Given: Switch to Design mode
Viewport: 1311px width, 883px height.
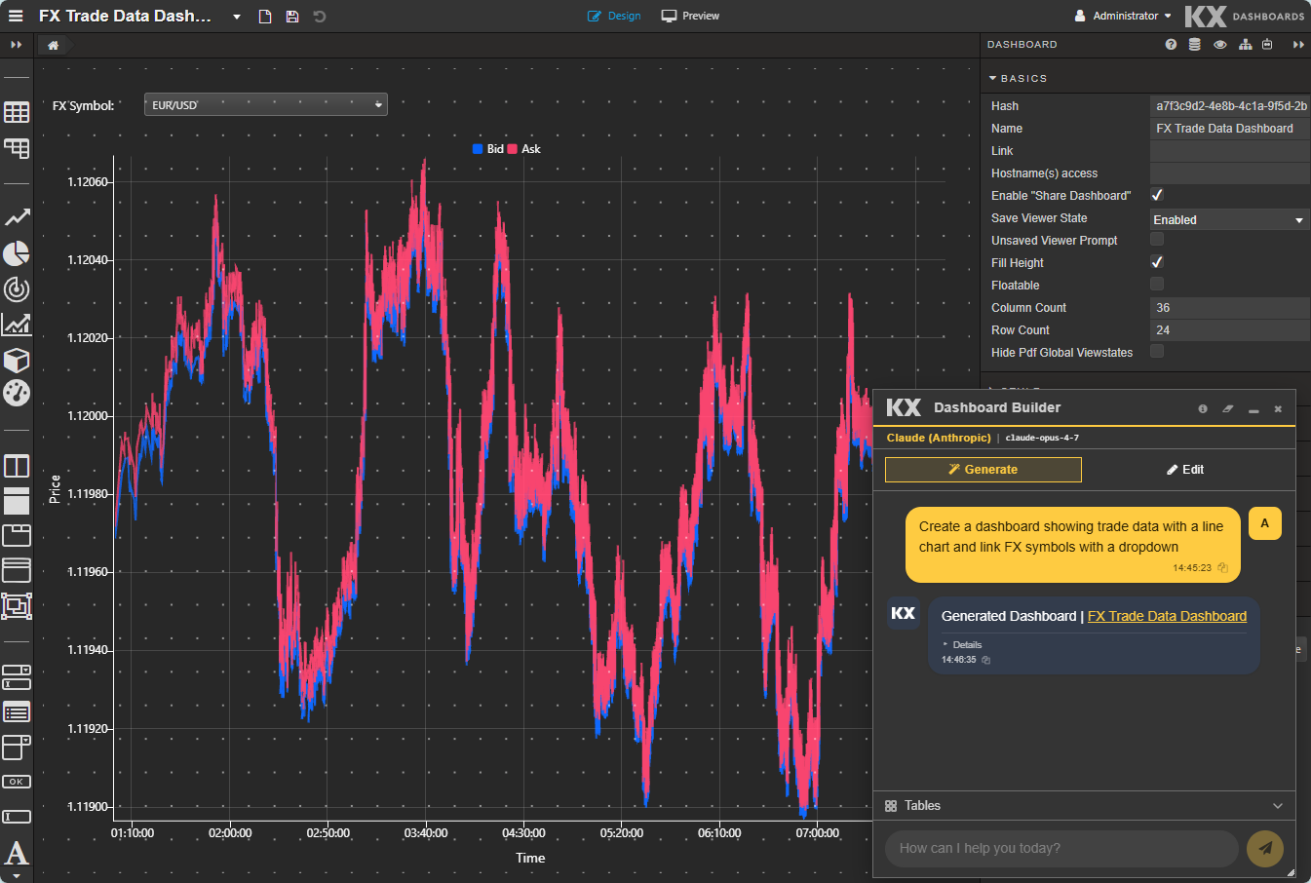Looking at the screenshot, I should tap(614, 16).
